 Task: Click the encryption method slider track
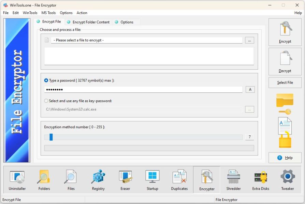click(x=143, y=137)
